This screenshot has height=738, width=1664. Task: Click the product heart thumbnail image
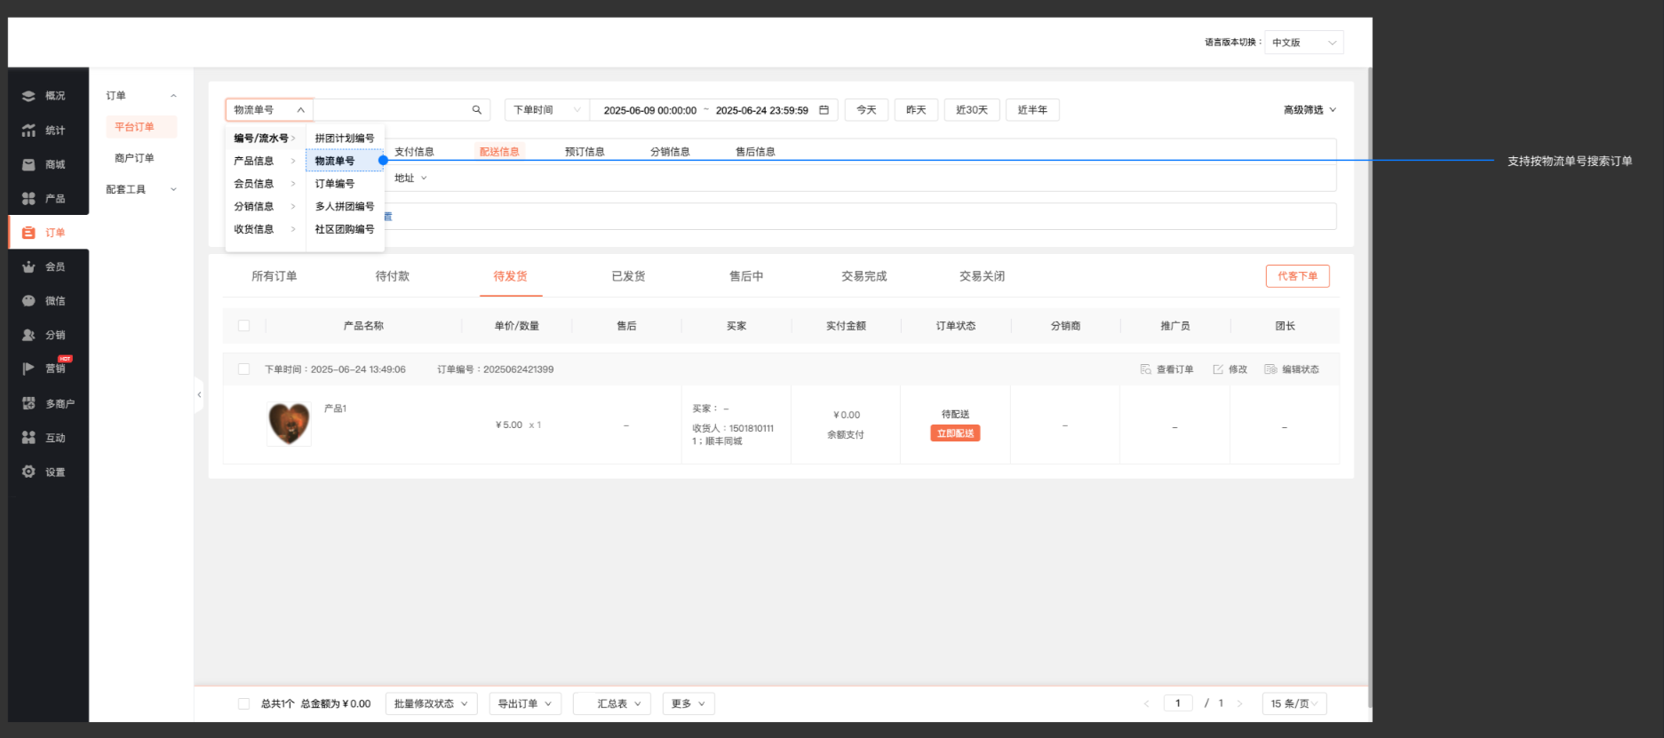(x=289, y=424)
